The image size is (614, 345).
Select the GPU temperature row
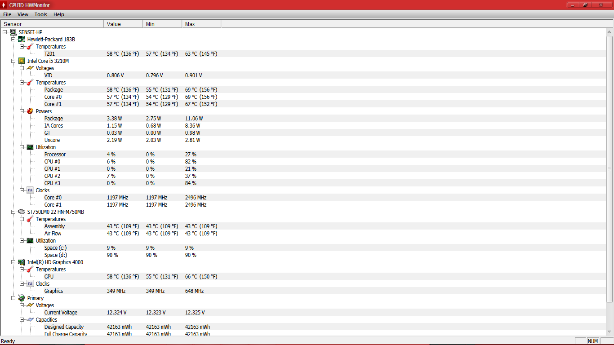tap(303, 277)
